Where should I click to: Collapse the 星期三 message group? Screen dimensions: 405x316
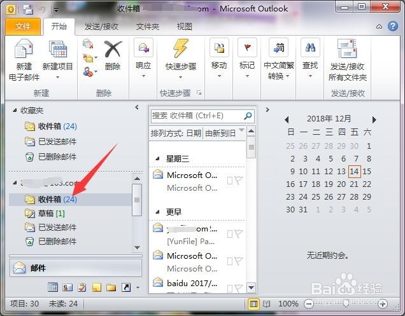pyautogui.click(x=157, y=158)
